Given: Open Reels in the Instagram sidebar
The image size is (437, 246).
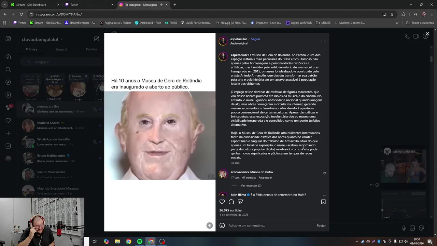Looking at the screenshot, I should 8,95.
